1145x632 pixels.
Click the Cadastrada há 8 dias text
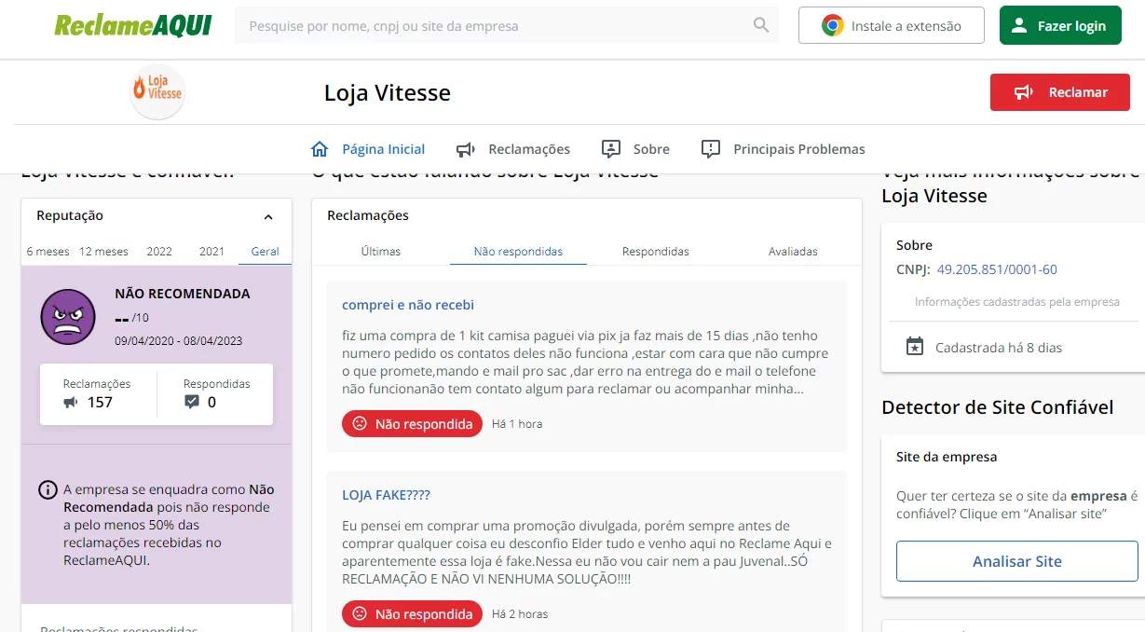point(999,348)
